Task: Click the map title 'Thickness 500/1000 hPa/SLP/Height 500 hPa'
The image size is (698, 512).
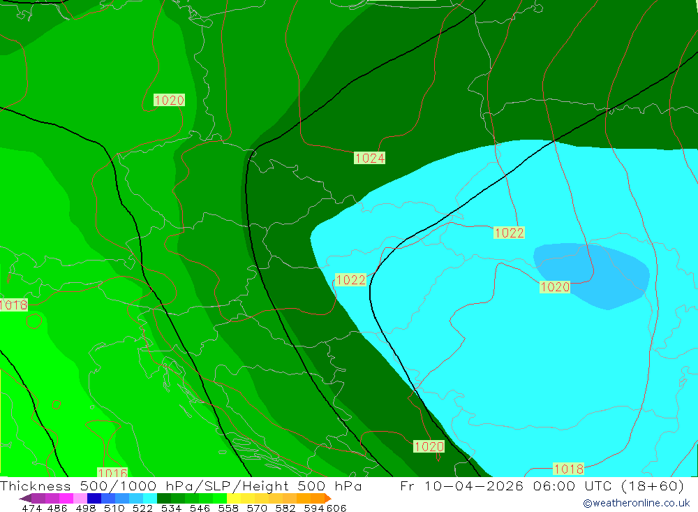Action: [x=181, y=485]
